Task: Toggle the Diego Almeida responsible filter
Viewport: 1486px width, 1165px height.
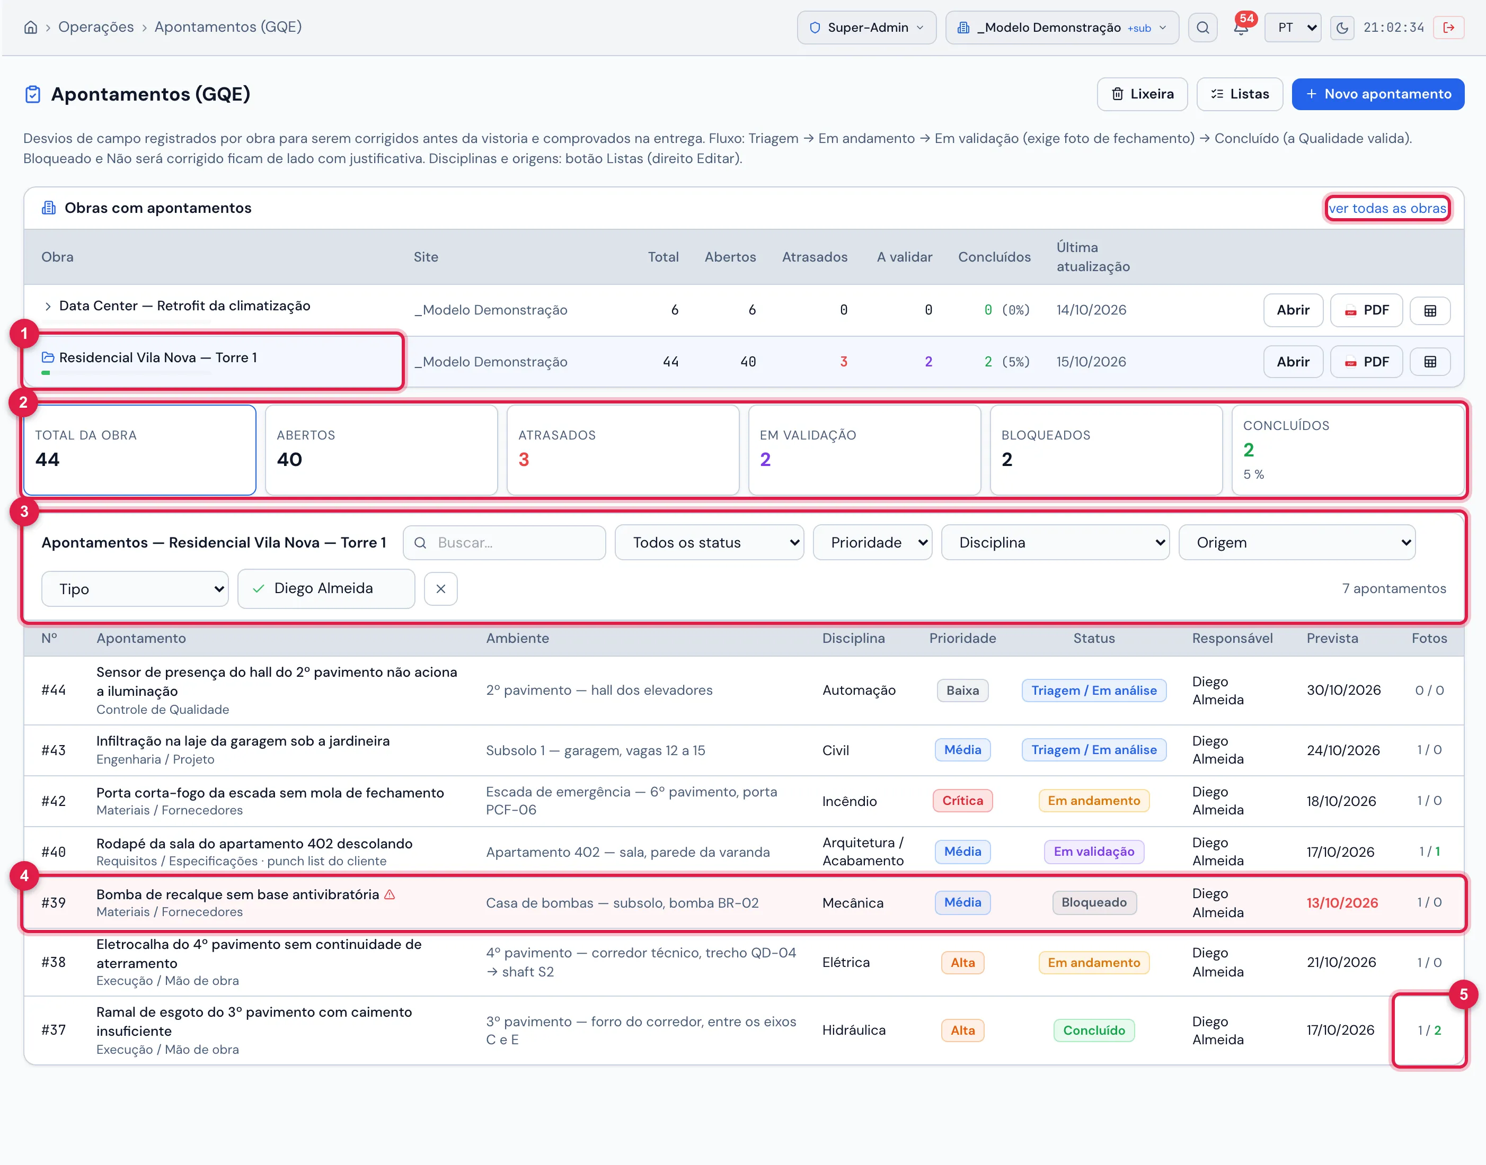Action: pos(326,589)
